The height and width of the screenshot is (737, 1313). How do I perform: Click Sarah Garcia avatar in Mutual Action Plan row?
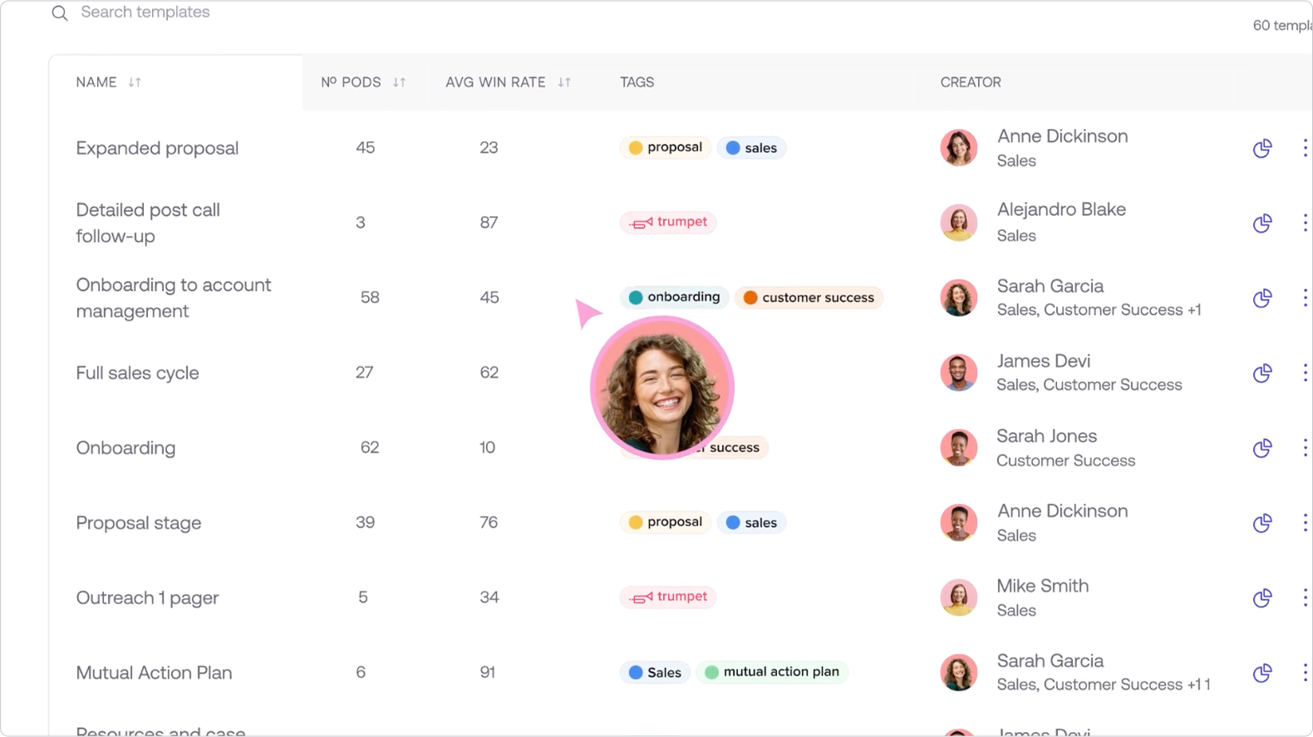(958, 672)
